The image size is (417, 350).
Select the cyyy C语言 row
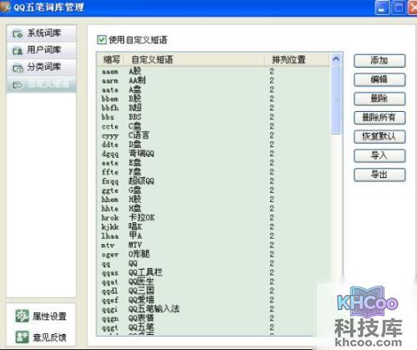pyautogui.click(x=214, y=135)
